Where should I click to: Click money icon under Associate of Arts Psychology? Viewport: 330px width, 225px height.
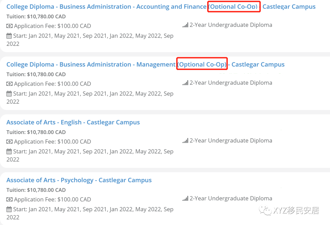click(x=9, y=199)
